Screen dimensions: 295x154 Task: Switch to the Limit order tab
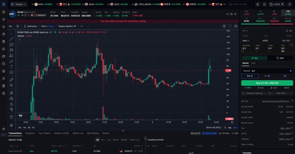coord(253,63)
